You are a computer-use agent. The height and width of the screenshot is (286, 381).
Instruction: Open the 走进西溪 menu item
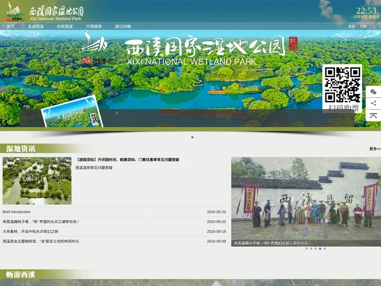click(x=36, y=26)
